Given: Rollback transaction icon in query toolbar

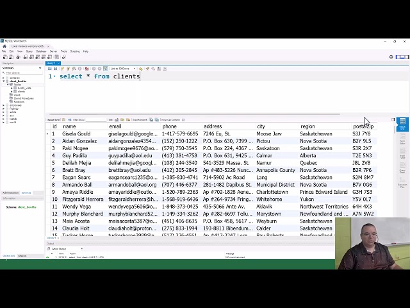Looking at the screenshot, I should pyautogui.click(x=99, y=69).
